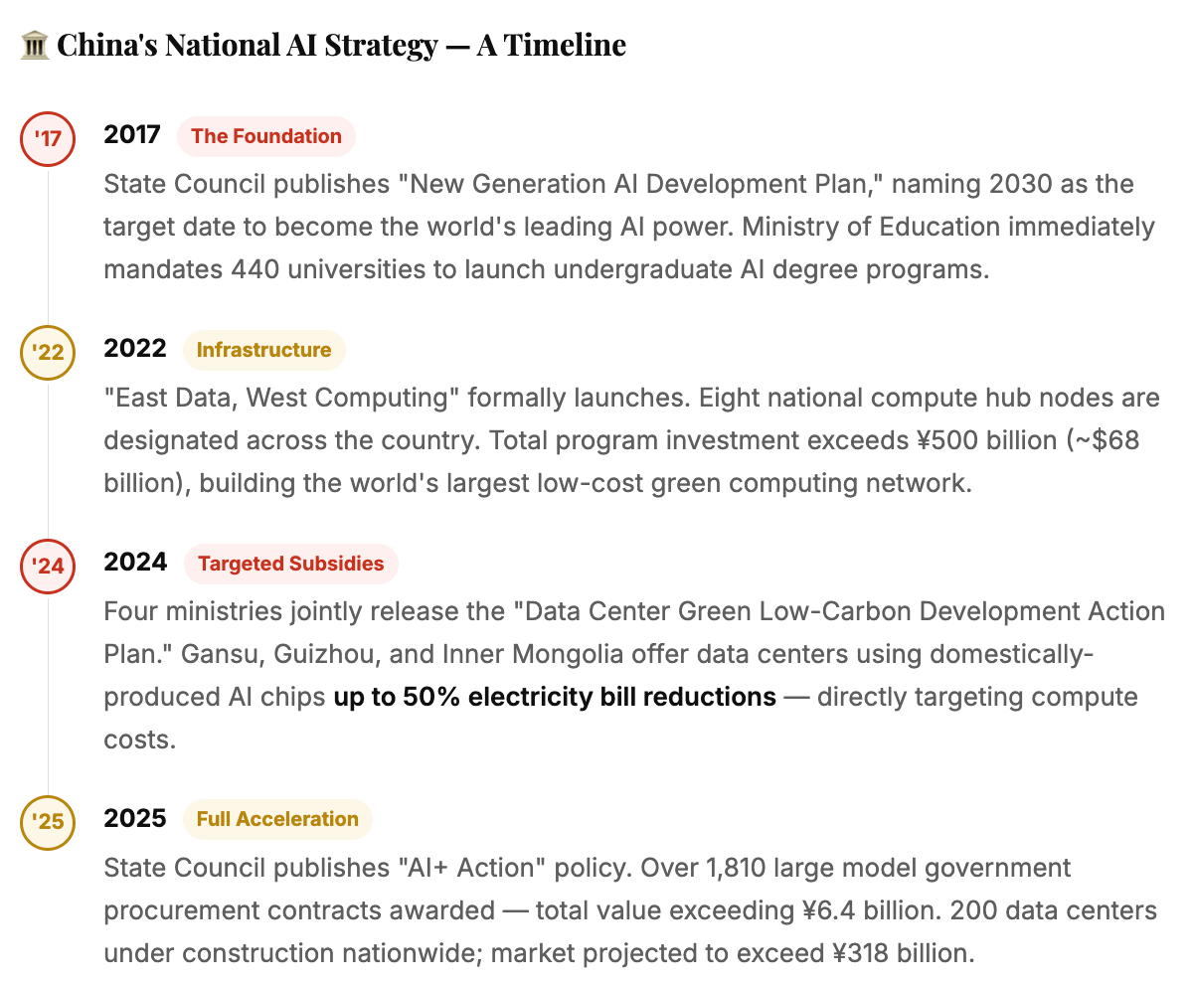1193x984 pixels.
Task: Click the classical building icon beside title
Action: 35,45
